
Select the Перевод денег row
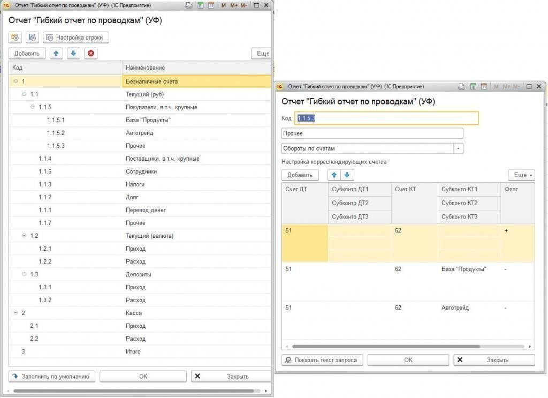[x=140, y=210]
